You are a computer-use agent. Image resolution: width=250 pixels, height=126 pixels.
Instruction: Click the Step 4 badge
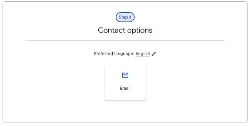tap(125, 17)
